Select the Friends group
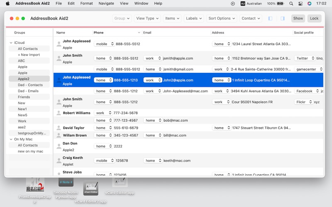This screenshot has width=332, height=207. [29, 97]
